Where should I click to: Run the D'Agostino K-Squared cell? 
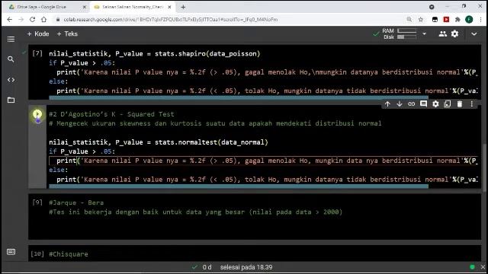[x=37, y=114]
